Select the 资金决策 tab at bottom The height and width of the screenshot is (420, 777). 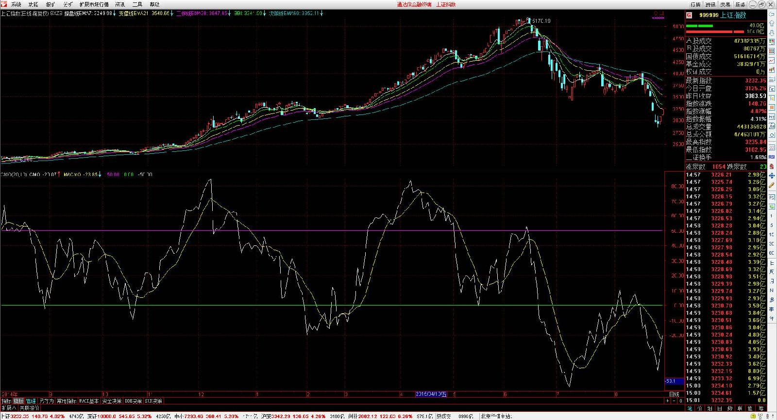point(112,401)
